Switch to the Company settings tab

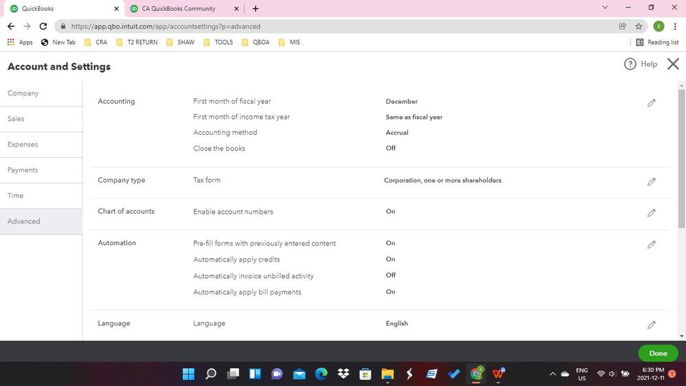click(41, 93)
